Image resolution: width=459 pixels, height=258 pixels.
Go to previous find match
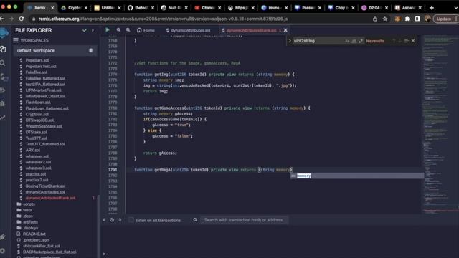coord(394,41)
